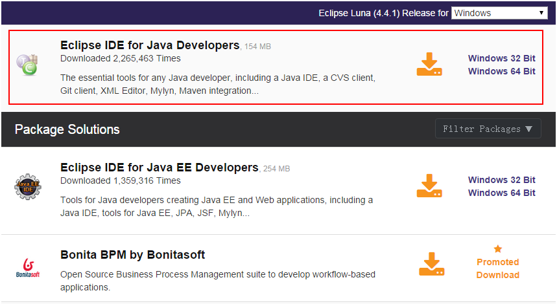Click the Package Solutions header

click(67, 129)
